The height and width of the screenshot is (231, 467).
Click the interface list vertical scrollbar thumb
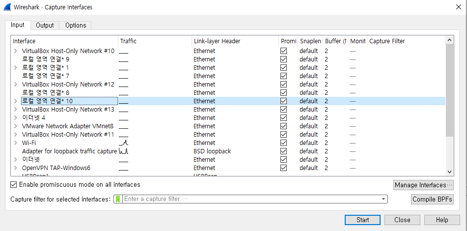tap(449, 90)
